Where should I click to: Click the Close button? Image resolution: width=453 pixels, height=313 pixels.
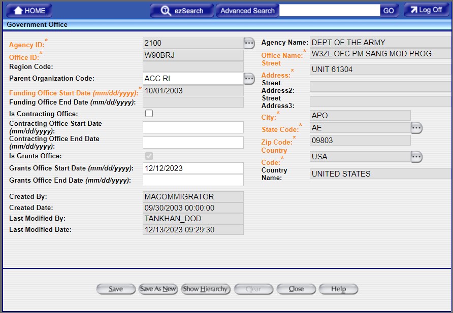[296, 289]
